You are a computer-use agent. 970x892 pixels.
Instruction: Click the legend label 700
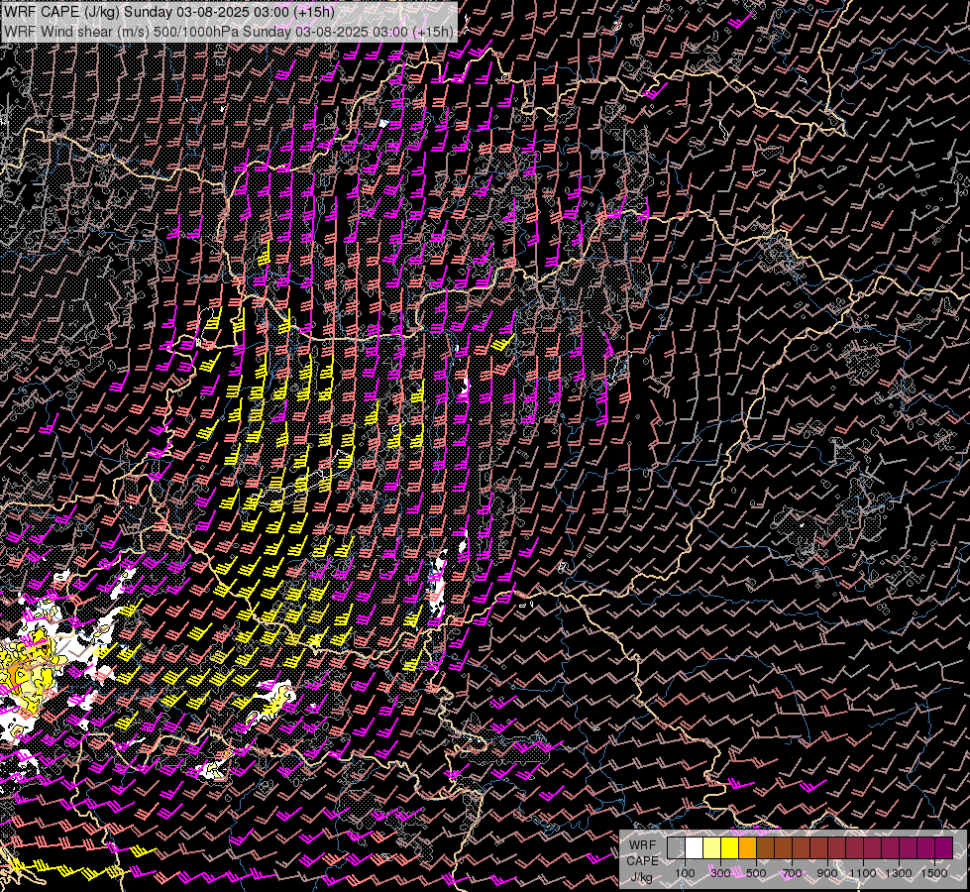click(792, 873)
